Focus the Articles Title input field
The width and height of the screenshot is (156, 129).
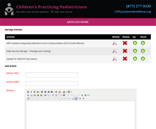(52, 75)
